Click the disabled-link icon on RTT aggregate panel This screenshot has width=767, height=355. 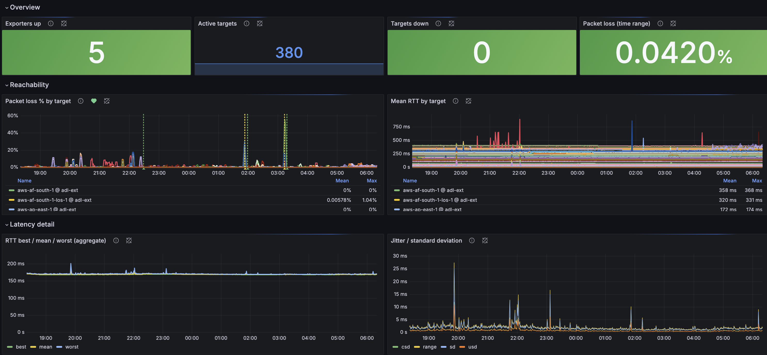pyautogui.click(x=129, y=241)
